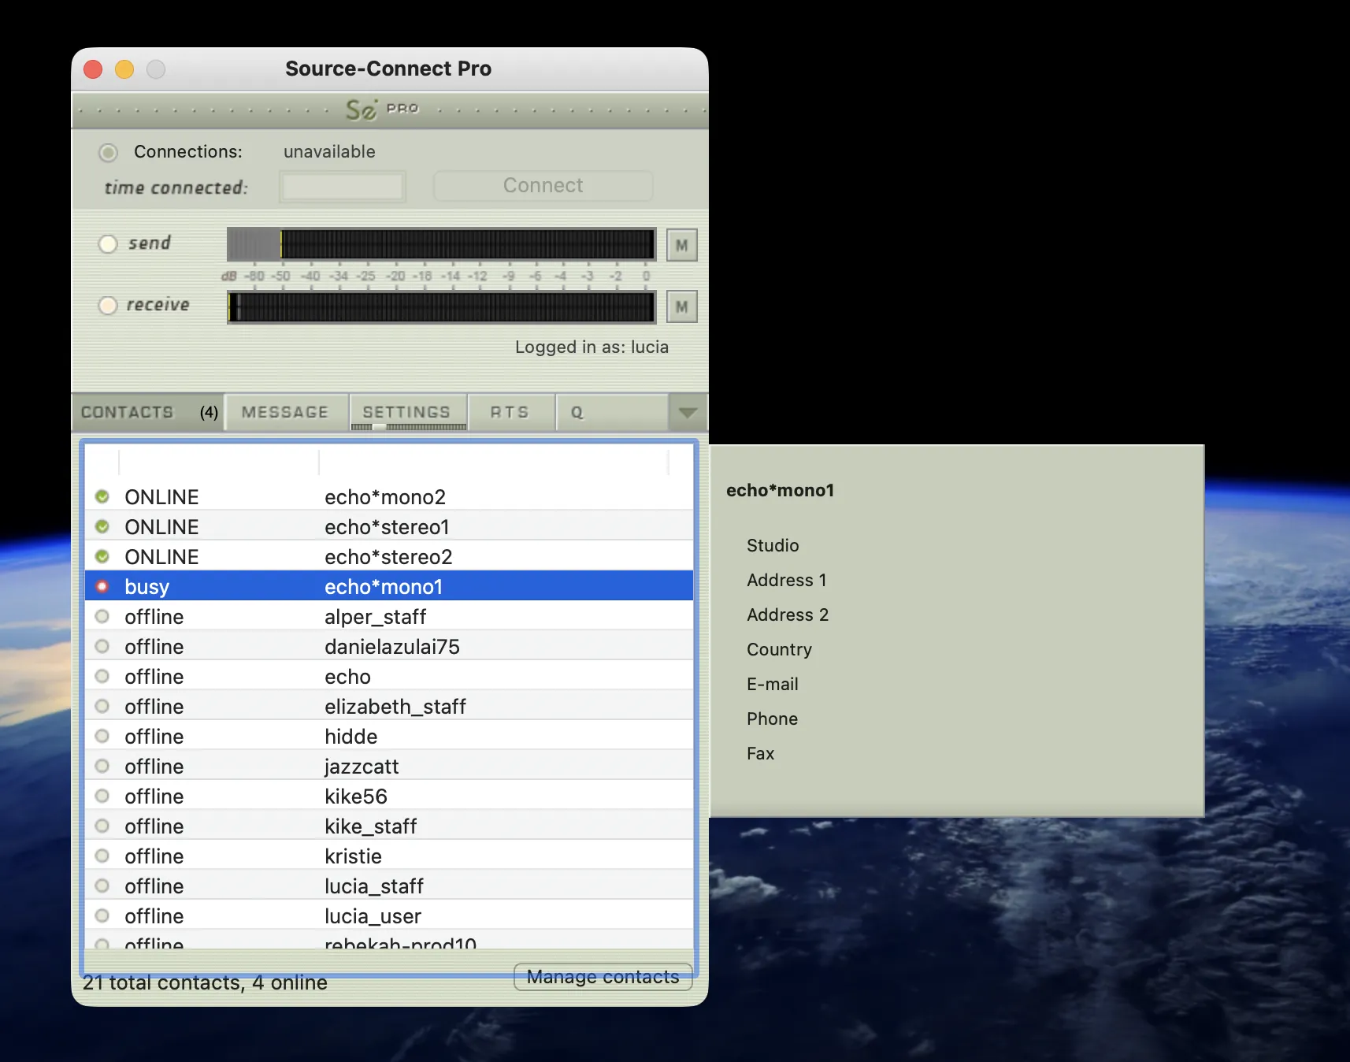1350x1062 pixels.
Task: Switch to the CONTACTS tab
Action: pos(148,412)
